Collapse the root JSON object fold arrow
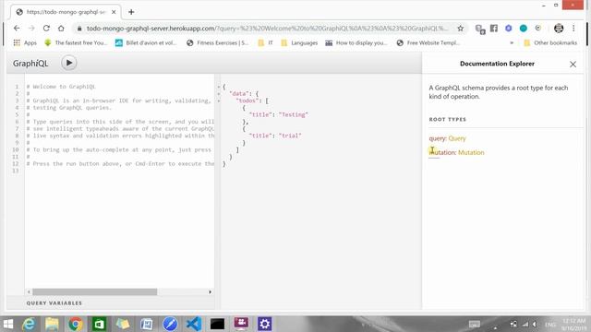 [x=219, y=87]
